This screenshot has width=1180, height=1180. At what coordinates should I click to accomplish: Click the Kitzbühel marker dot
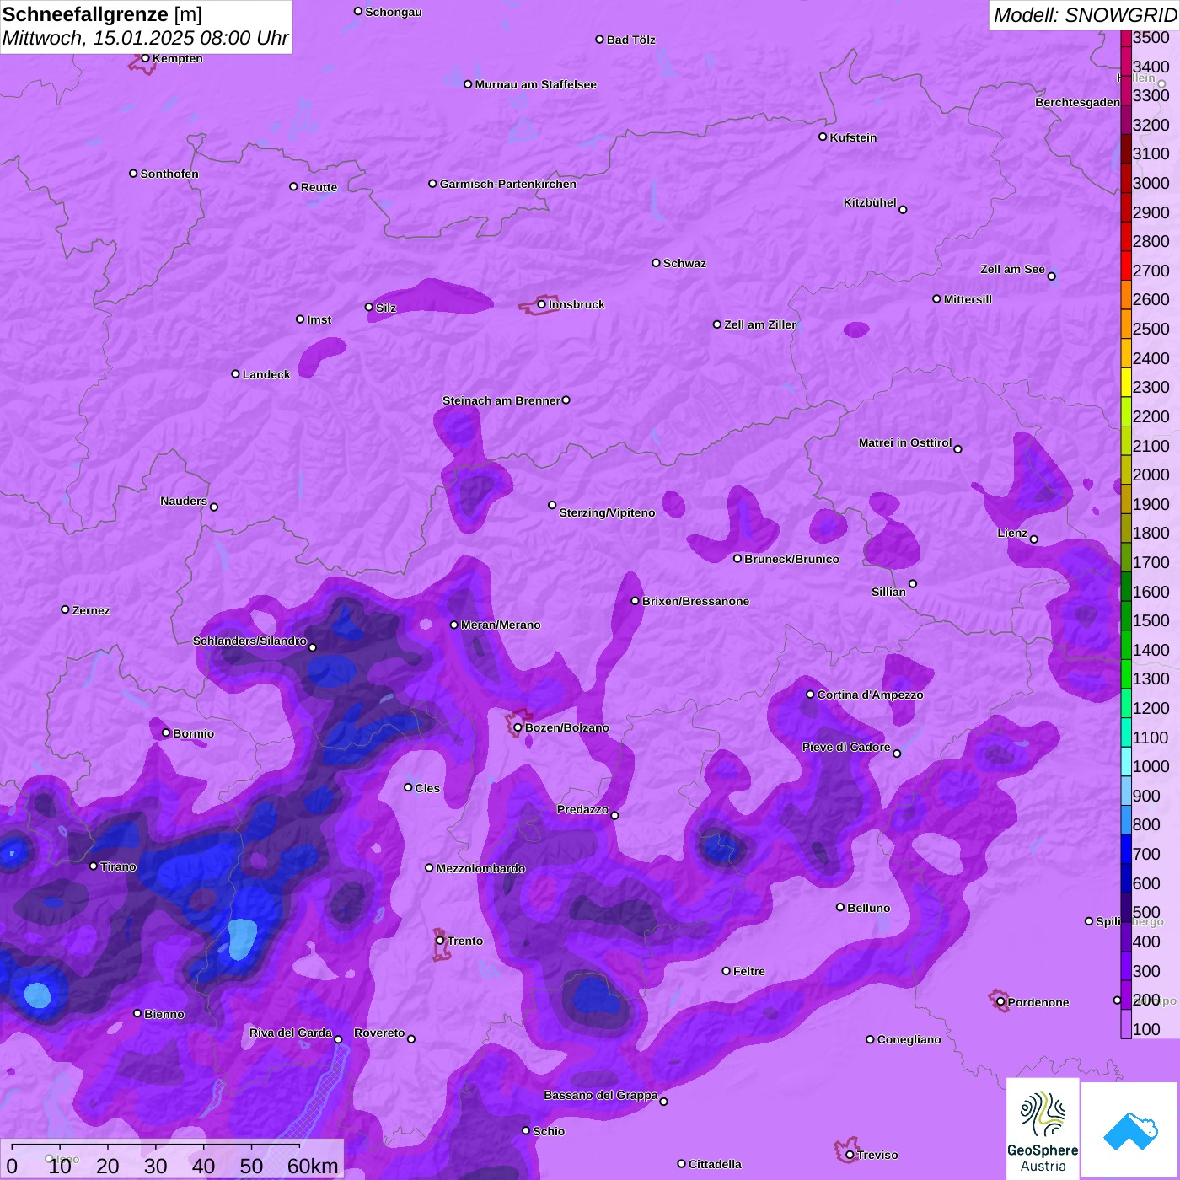coord(903,210)
